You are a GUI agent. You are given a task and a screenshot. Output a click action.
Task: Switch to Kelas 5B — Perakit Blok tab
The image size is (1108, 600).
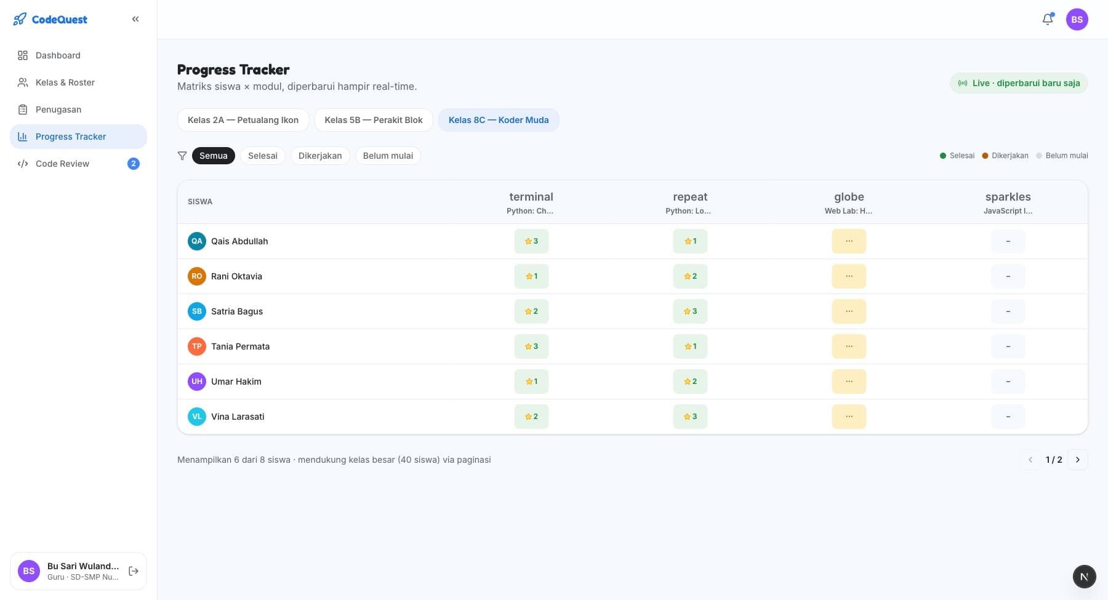(374, 120)
